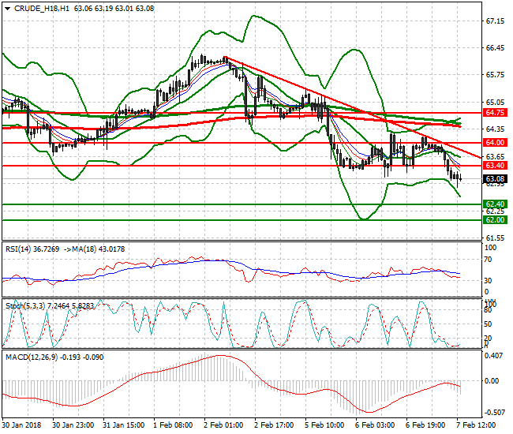Click the 64.35 price axis value

pyautogui.click(x=495, y=129)
